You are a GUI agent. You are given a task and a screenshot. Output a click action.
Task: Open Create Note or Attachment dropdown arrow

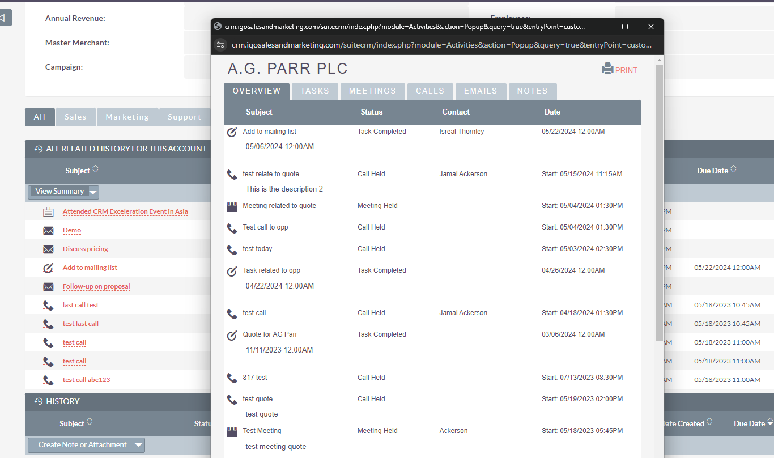(139, 445)
